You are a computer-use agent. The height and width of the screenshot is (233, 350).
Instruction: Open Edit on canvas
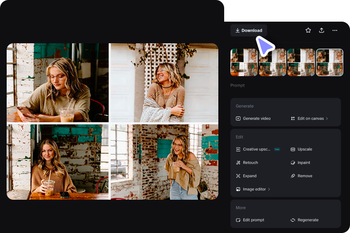(309, 119)
